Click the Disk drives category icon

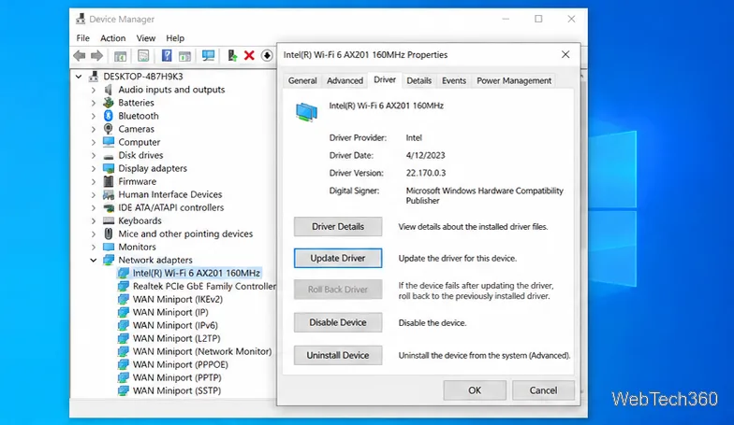coord(109,156)
